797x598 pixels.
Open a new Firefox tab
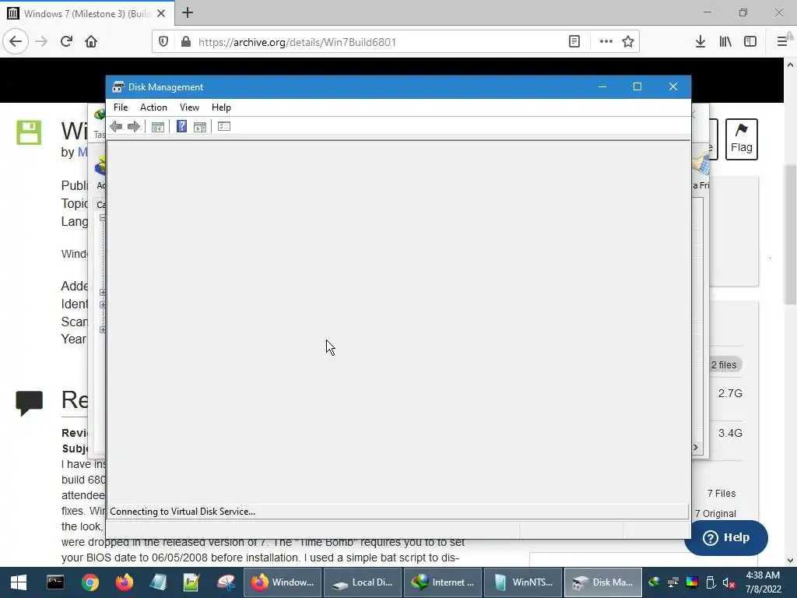point(188,12)
